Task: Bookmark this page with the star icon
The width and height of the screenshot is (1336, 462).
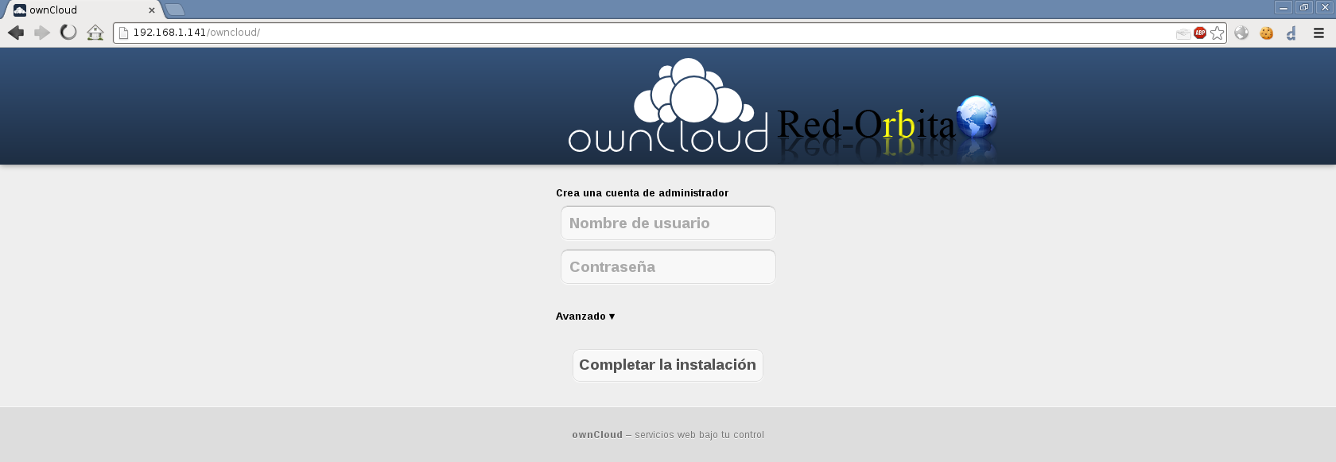Action: tap(1218, 33)
